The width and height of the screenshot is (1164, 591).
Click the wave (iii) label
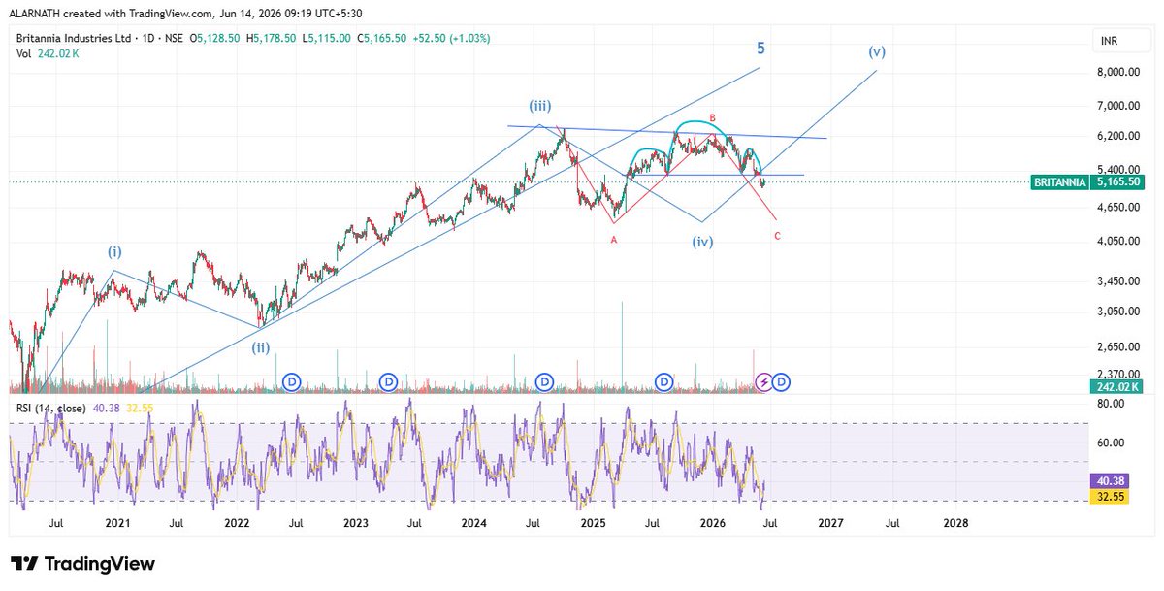coord(541,106)
